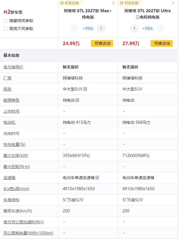Click 预售咨询 for the 27.99万 model
Viewport: 179px width, 239px height.
point(162,43)
